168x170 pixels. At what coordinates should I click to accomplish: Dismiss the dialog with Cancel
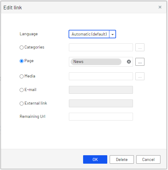(x=148, y=159)
